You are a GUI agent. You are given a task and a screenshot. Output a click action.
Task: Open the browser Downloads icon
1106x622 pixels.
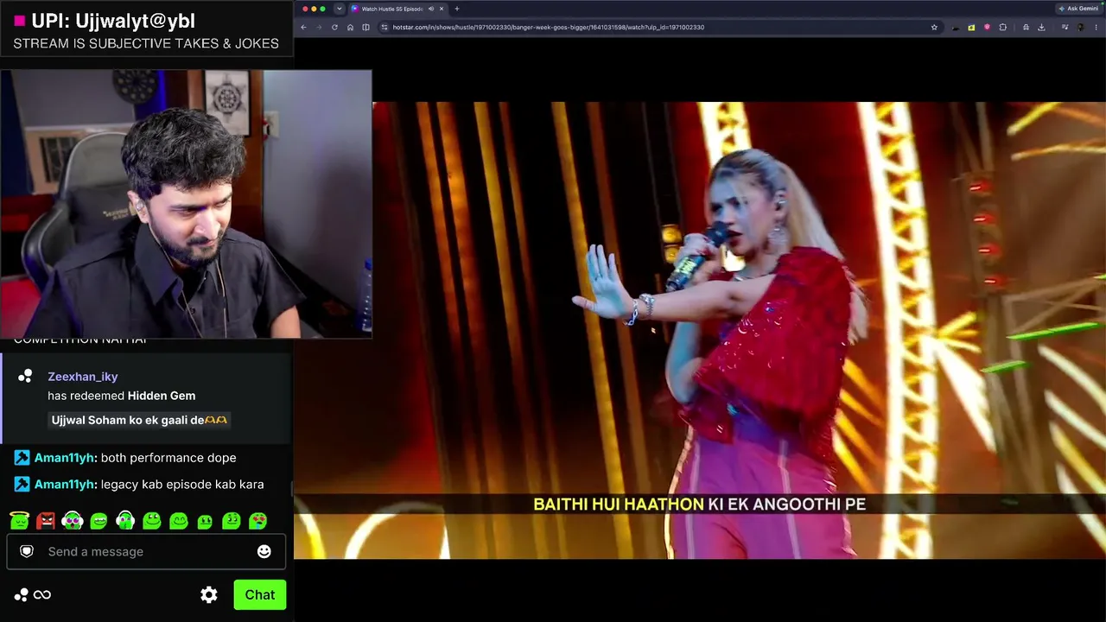pos(1041,27)
